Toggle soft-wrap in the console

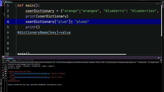click(x=6, y=67)
